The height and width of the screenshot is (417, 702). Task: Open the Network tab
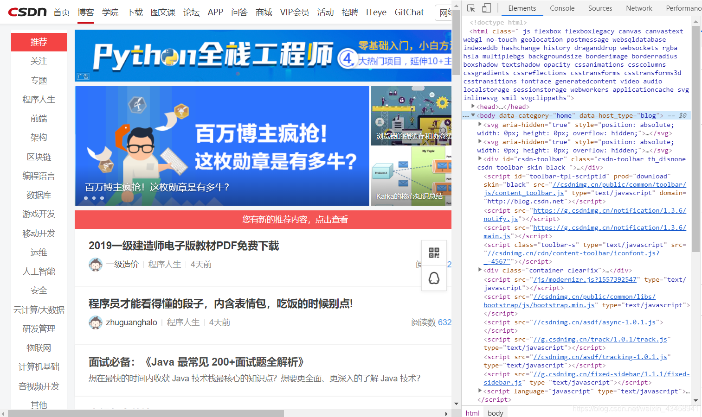pos(639,8)
